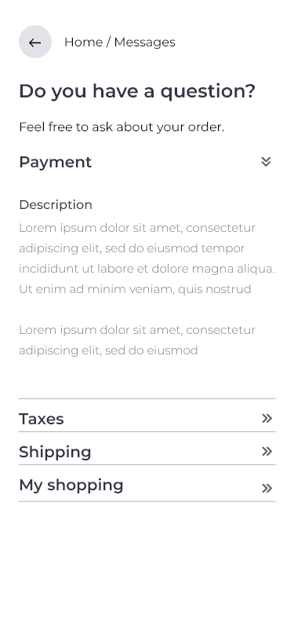This screenshot has height=638, width=294.
Task: Click the "Feel free to ask about your order" text
Action: (122, 127)
